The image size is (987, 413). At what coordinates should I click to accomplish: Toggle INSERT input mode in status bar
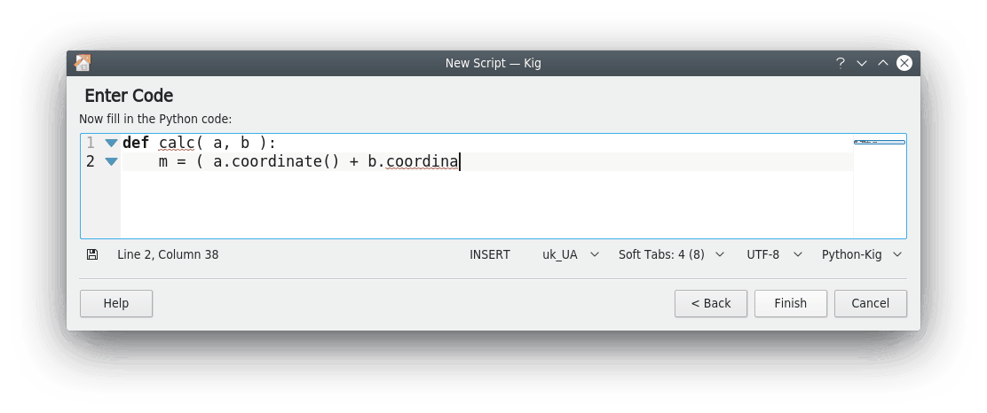(x=490, y=254)
